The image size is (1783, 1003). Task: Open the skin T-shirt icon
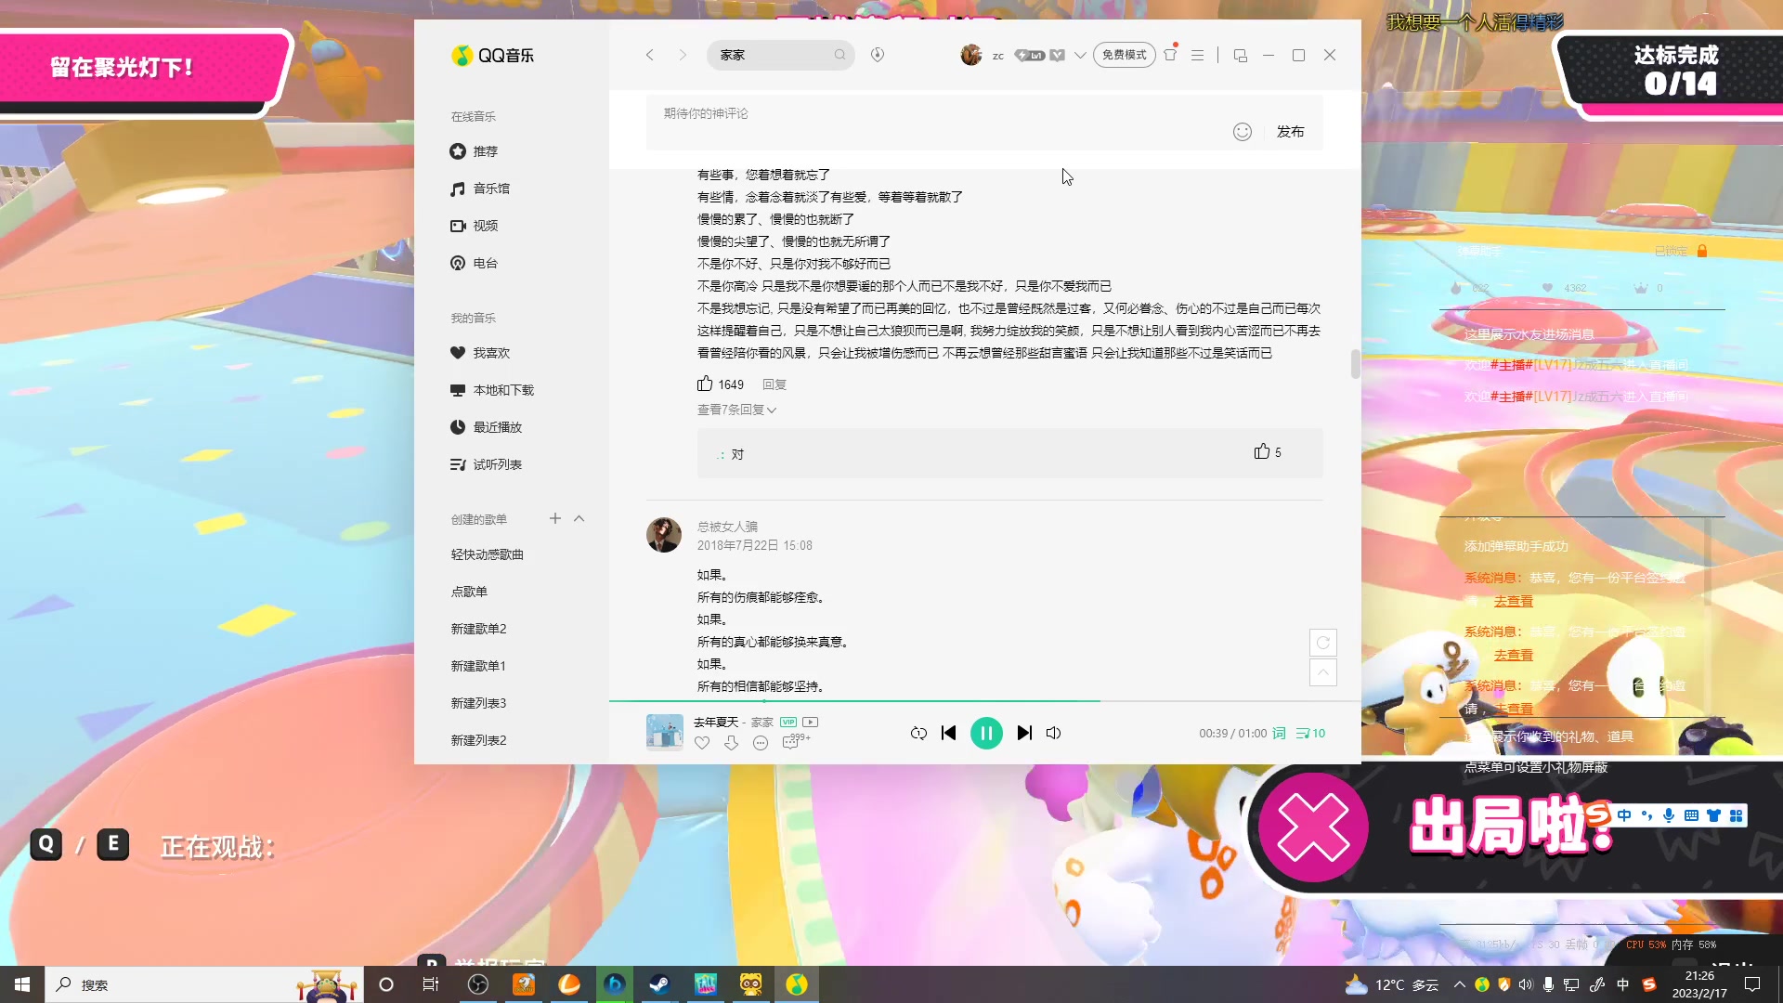tap(1170, 55)
